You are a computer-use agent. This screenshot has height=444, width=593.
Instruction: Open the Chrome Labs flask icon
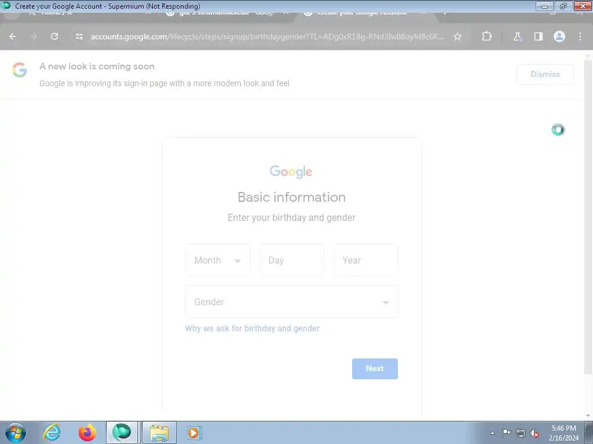[517, 36]
